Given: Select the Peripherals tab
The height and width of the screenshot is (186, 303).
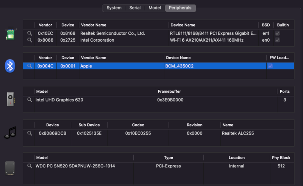Looking at the screenshot, I should tap(180, 8).
